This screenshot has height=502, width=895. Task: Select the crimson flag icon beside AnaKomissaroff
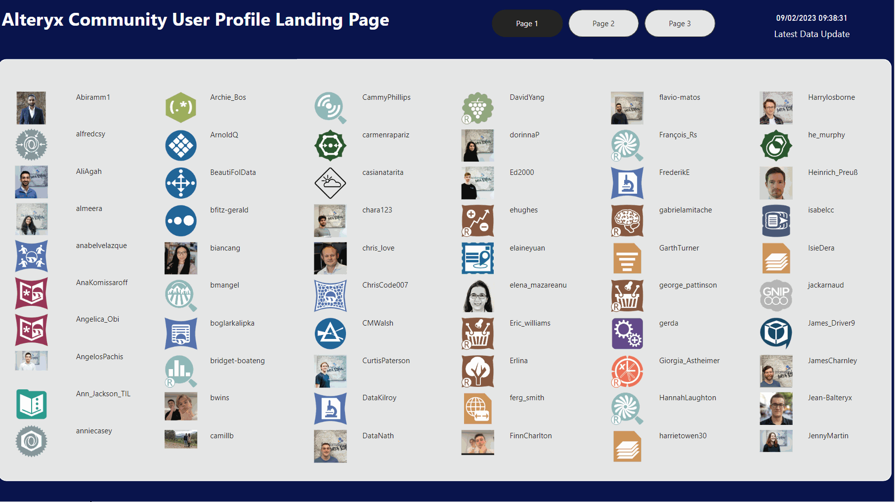pos(31,293)
